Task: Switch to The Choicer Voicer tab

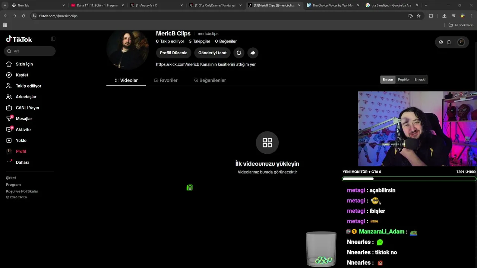Action: [x=333, y=5]
